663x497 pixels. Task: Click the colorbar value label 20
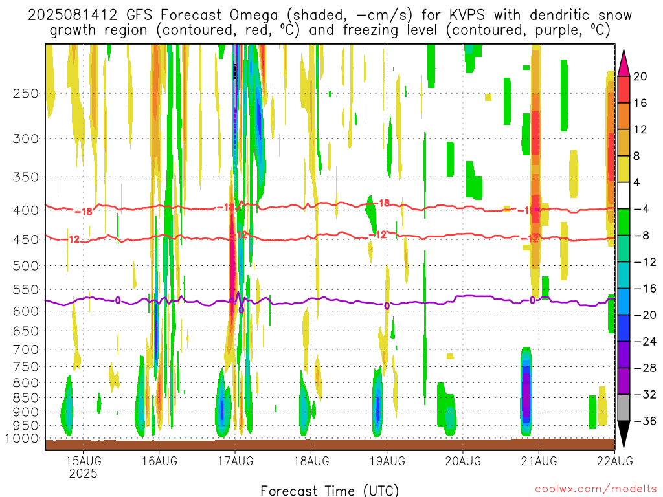tap(640, 76)
